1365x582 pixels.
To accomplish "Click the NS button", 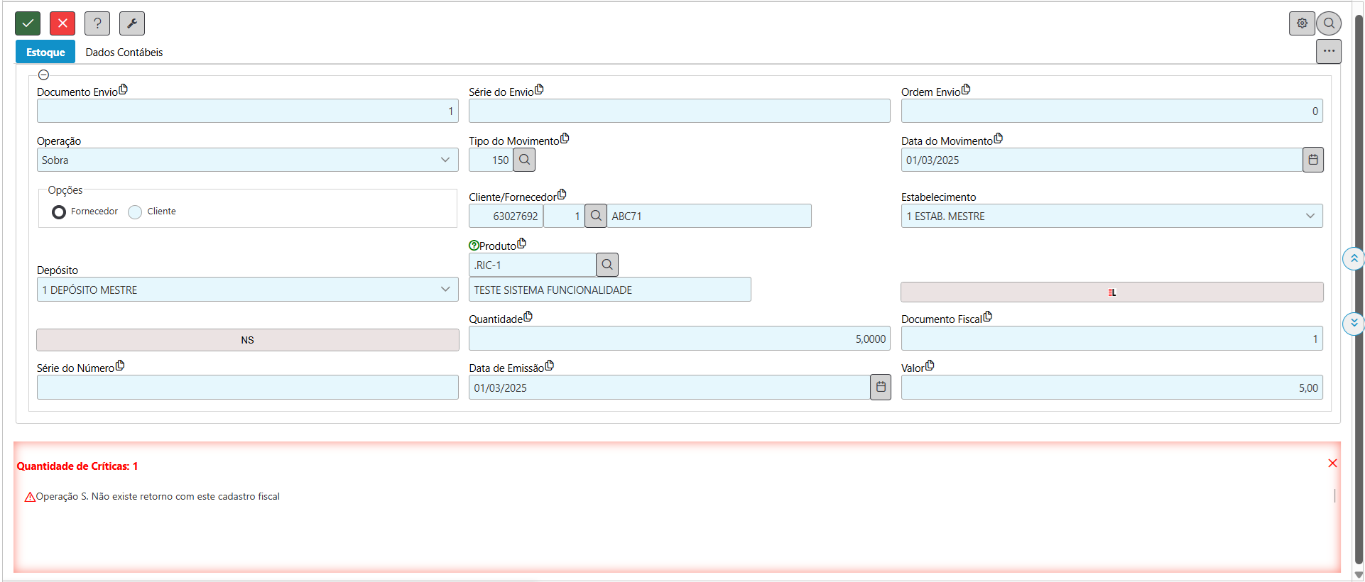I will pyautogui.click(x=247, y=340).
